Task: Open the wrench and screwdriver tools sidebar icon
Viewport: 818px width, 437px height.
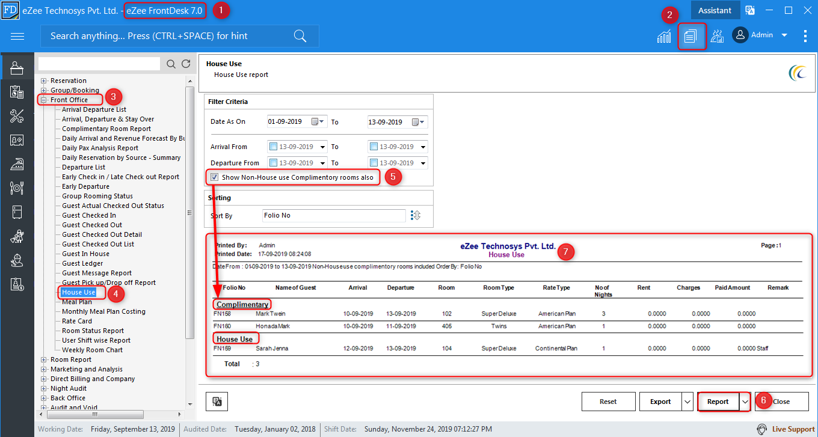Action: pyautogui.click(x=17, y=116)
